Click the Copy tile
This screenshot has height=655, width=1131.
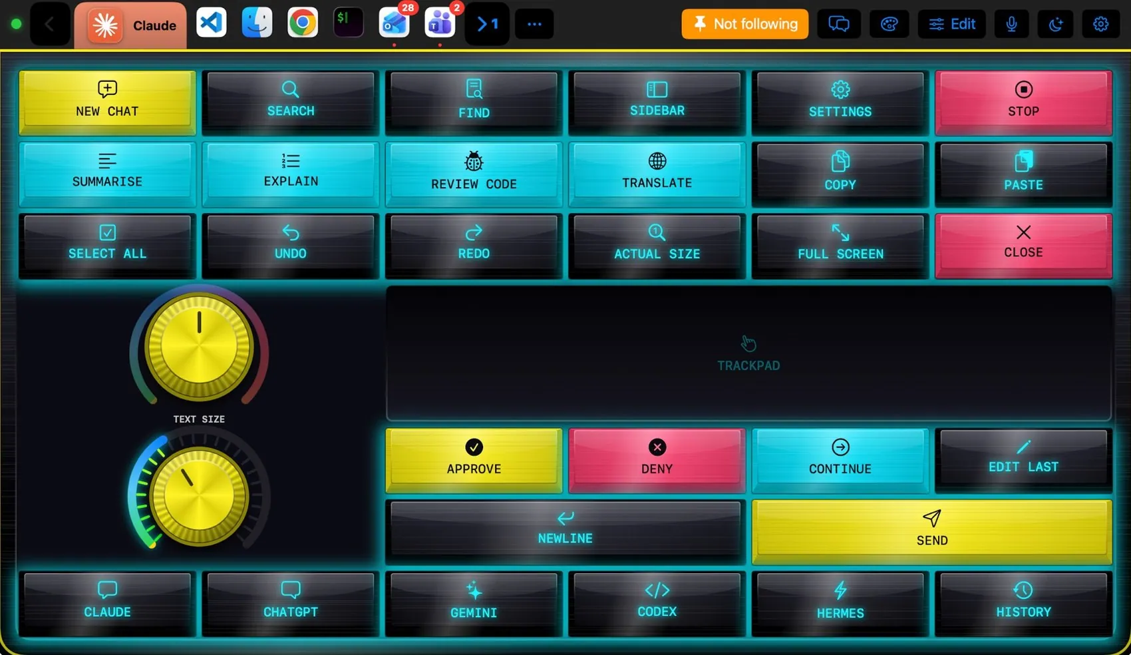click(x=840, y=173)
